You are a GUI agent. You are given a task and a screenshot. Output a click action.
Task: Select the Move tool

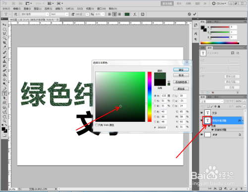[x=4, y=24]
